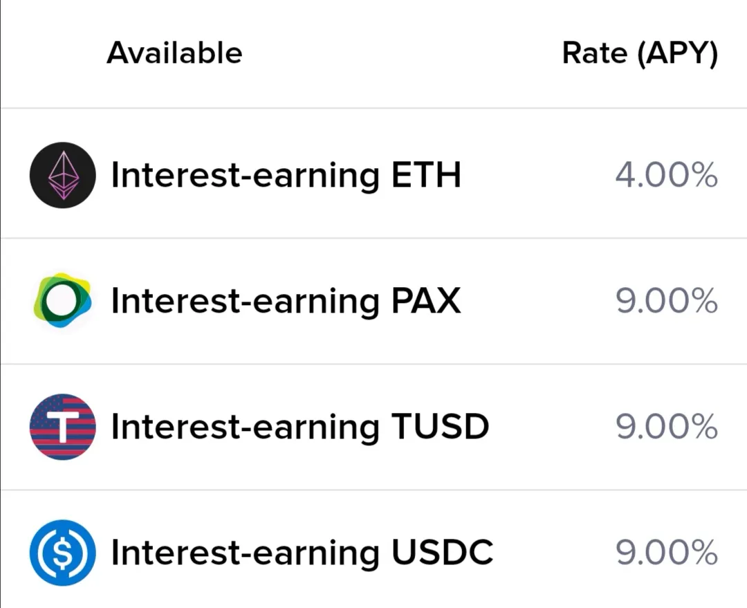Tap the Ethereum diamond logo icon
Image resolution: width=747 pixels, height=608 pixels.
62,175
